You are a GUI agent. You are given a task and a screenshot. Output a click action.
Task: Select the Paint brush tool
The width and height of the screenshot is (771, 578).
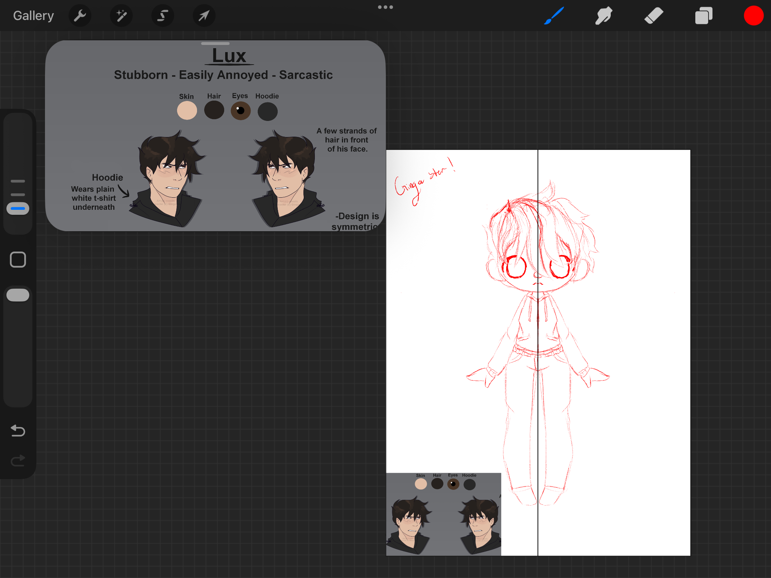point(554,16)
